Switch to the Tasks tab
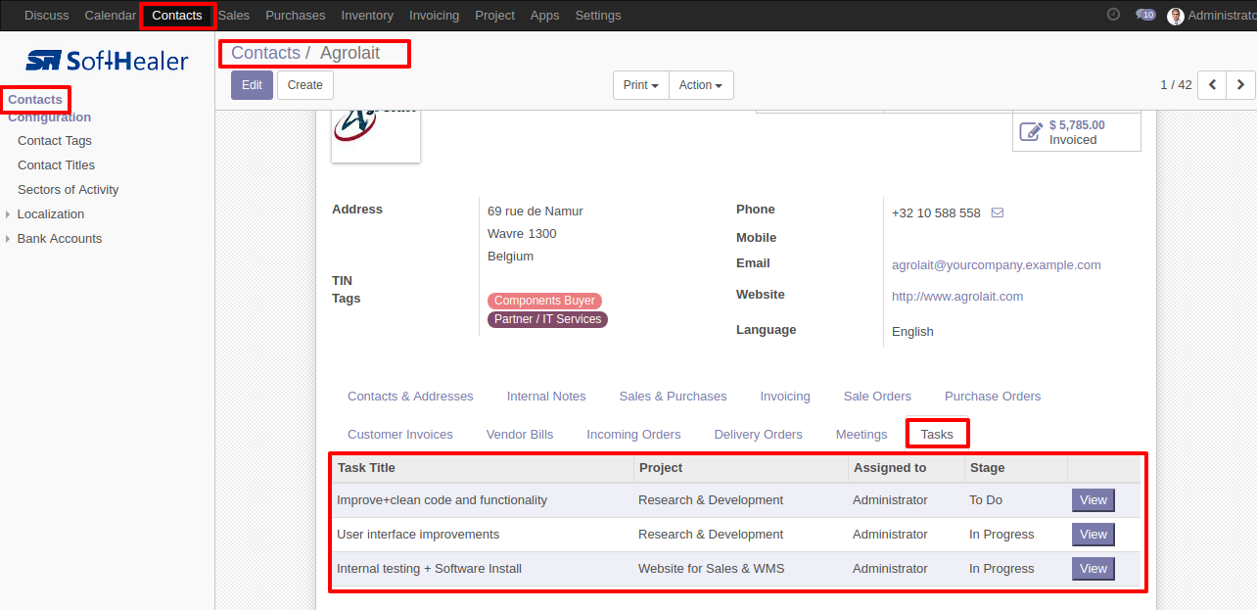This screenshot has width=1257, height=610. (937, 435)
